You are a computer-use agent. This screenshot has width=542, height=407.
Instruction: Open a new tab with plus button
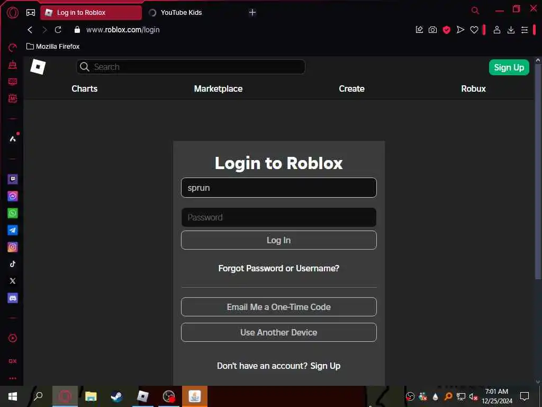tap(252, 13)
